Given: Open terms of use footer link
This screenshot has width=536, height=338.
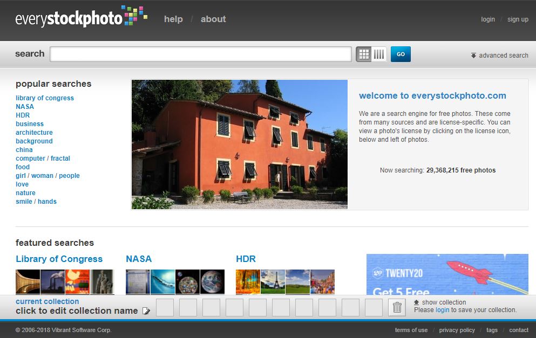Looking at the screenshot, I should point(411,330).
